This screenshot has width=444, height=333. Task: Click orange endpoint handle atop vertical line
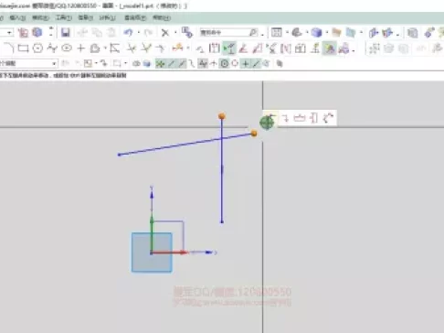[x=222, y=116]
